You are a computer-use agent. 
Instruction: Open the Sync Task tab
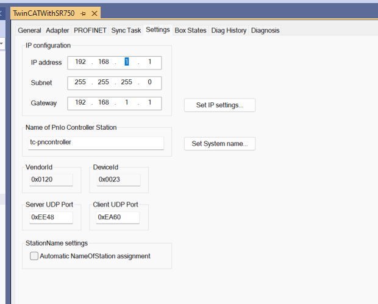click(x=126, y=30)
